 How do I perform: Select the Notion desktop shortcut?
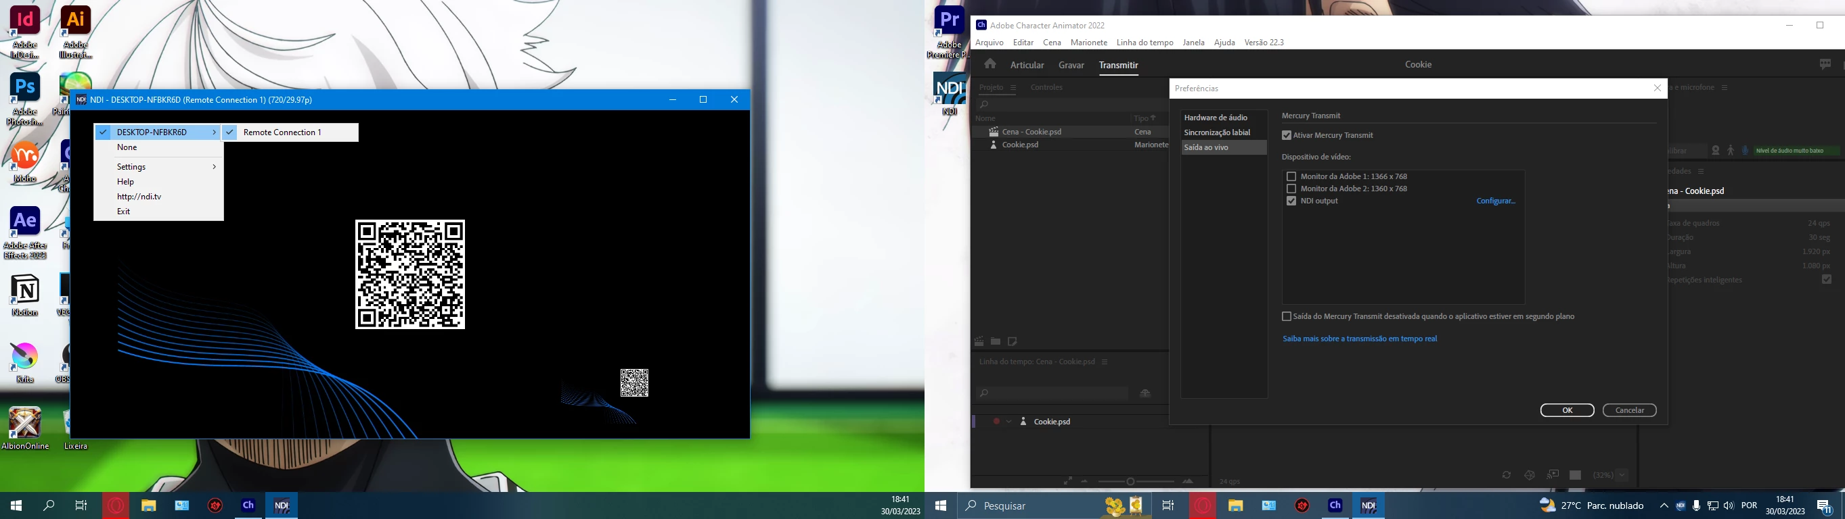[x=24, y=295]
